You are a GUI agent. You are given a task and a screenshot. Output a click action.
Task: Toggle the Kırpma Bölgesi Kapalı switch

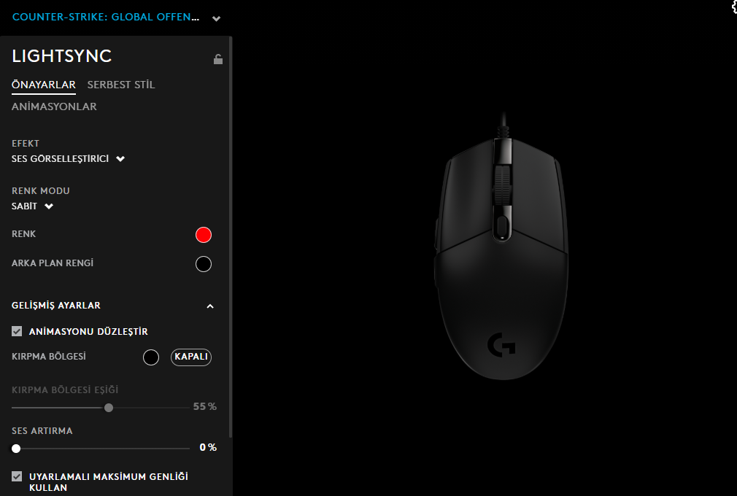tap(191, 357)
